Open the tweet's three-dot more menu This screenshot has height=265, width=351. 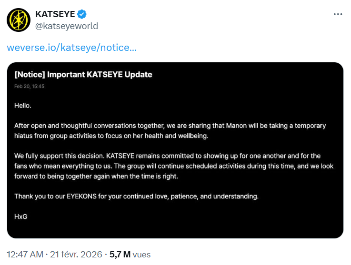(338, 14)
